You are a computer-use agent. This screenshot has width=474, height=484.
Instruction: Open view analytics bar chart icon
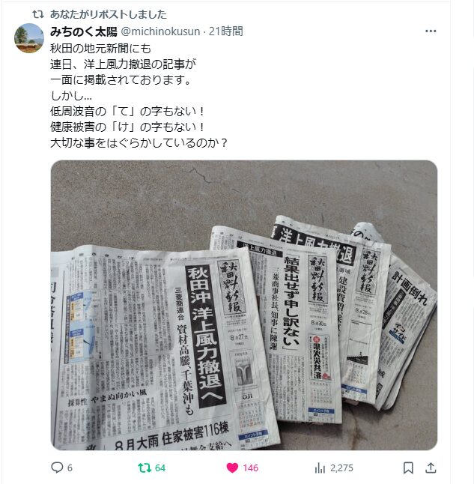click(320, 468)
